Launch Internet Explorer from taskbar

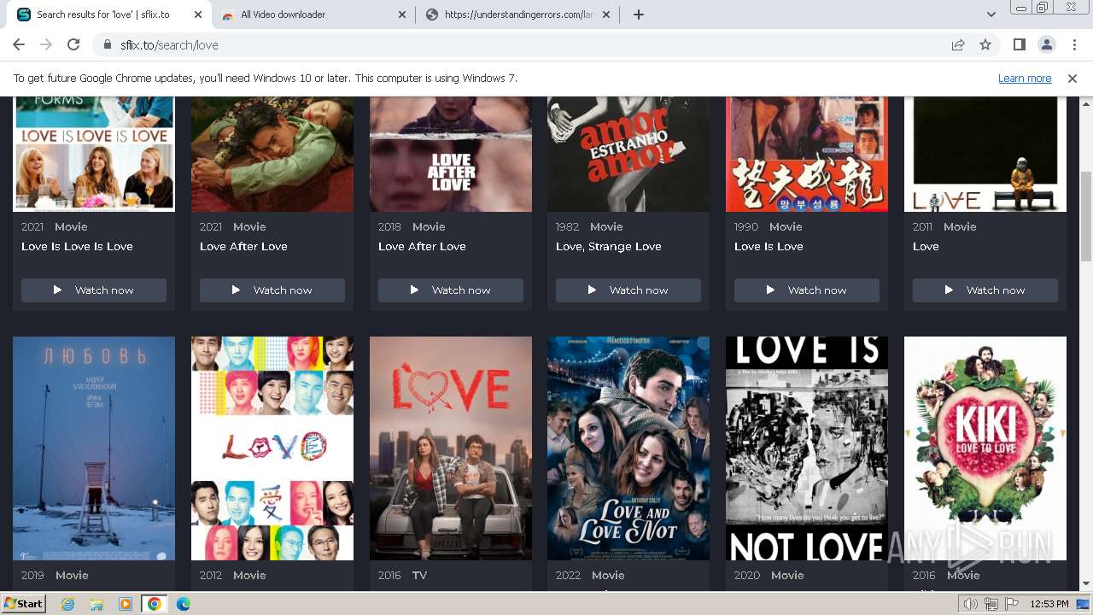[x=68, y=604]
